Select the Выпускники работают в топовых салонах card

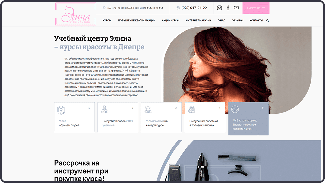pos(205,117)
